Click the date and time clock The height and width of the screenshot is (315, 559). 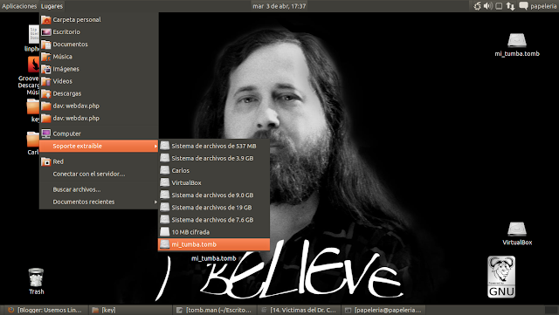pos(279,6)
